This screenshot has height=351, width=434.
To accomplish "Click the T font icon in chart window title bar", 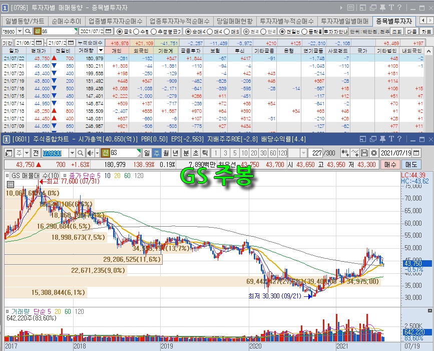I will 391,139.
